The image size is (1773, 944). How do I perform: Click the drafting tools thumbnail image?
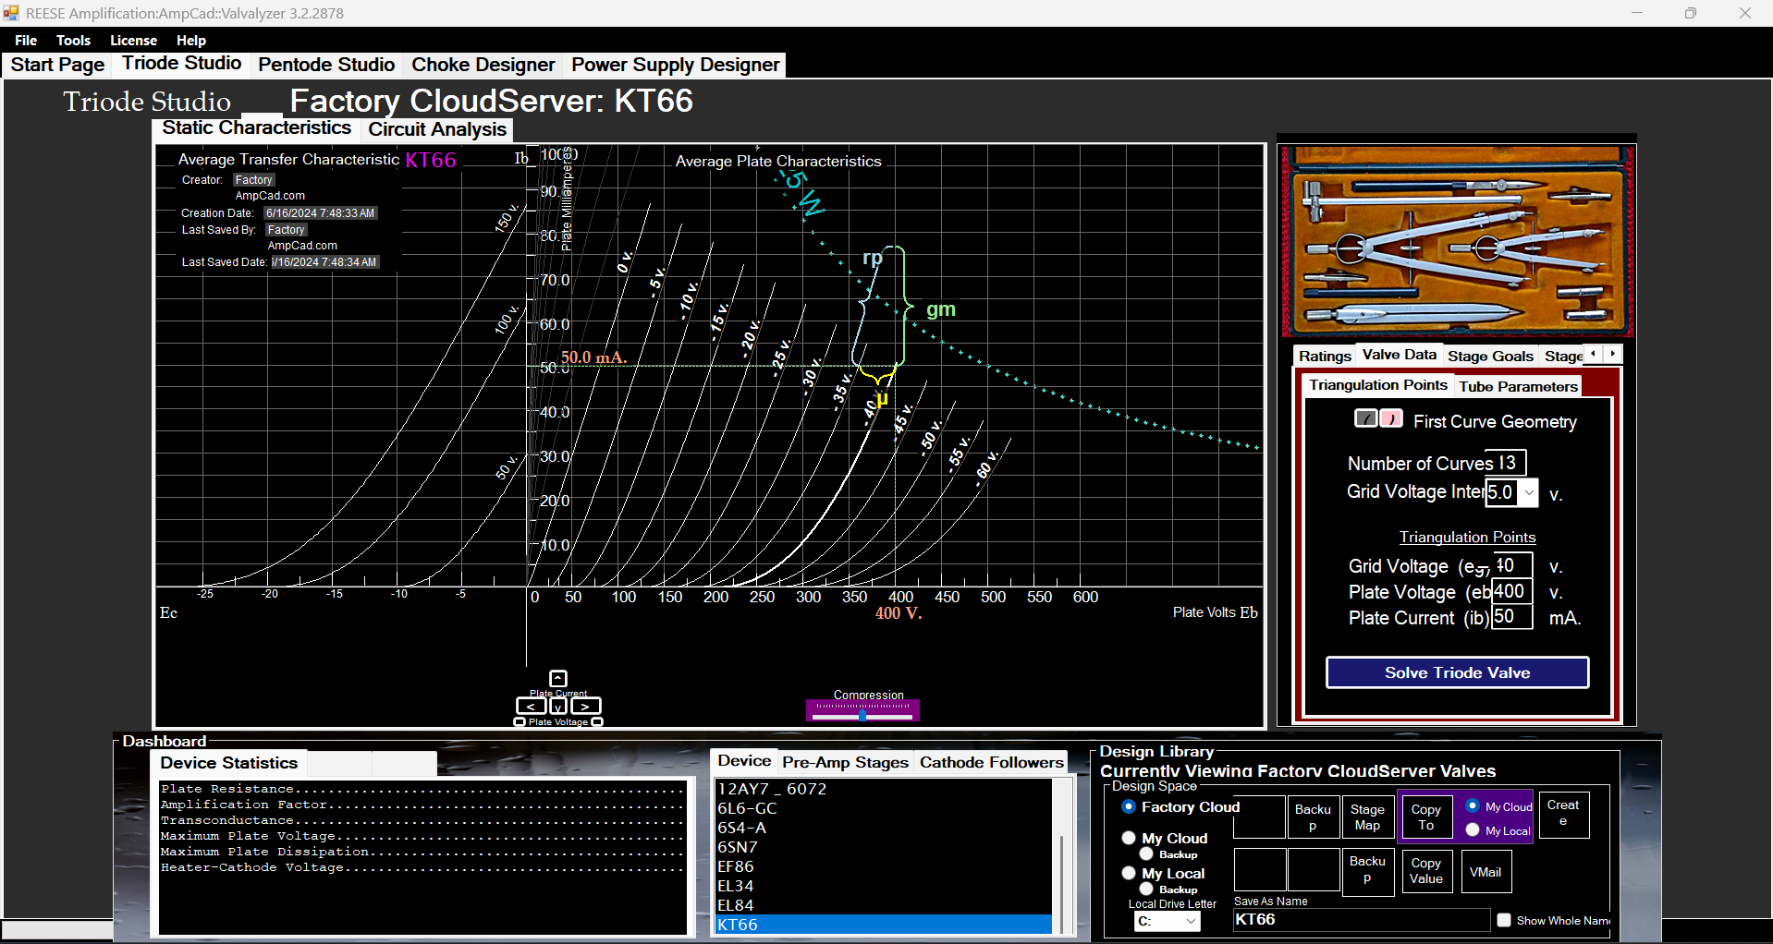click(1458, 242)
